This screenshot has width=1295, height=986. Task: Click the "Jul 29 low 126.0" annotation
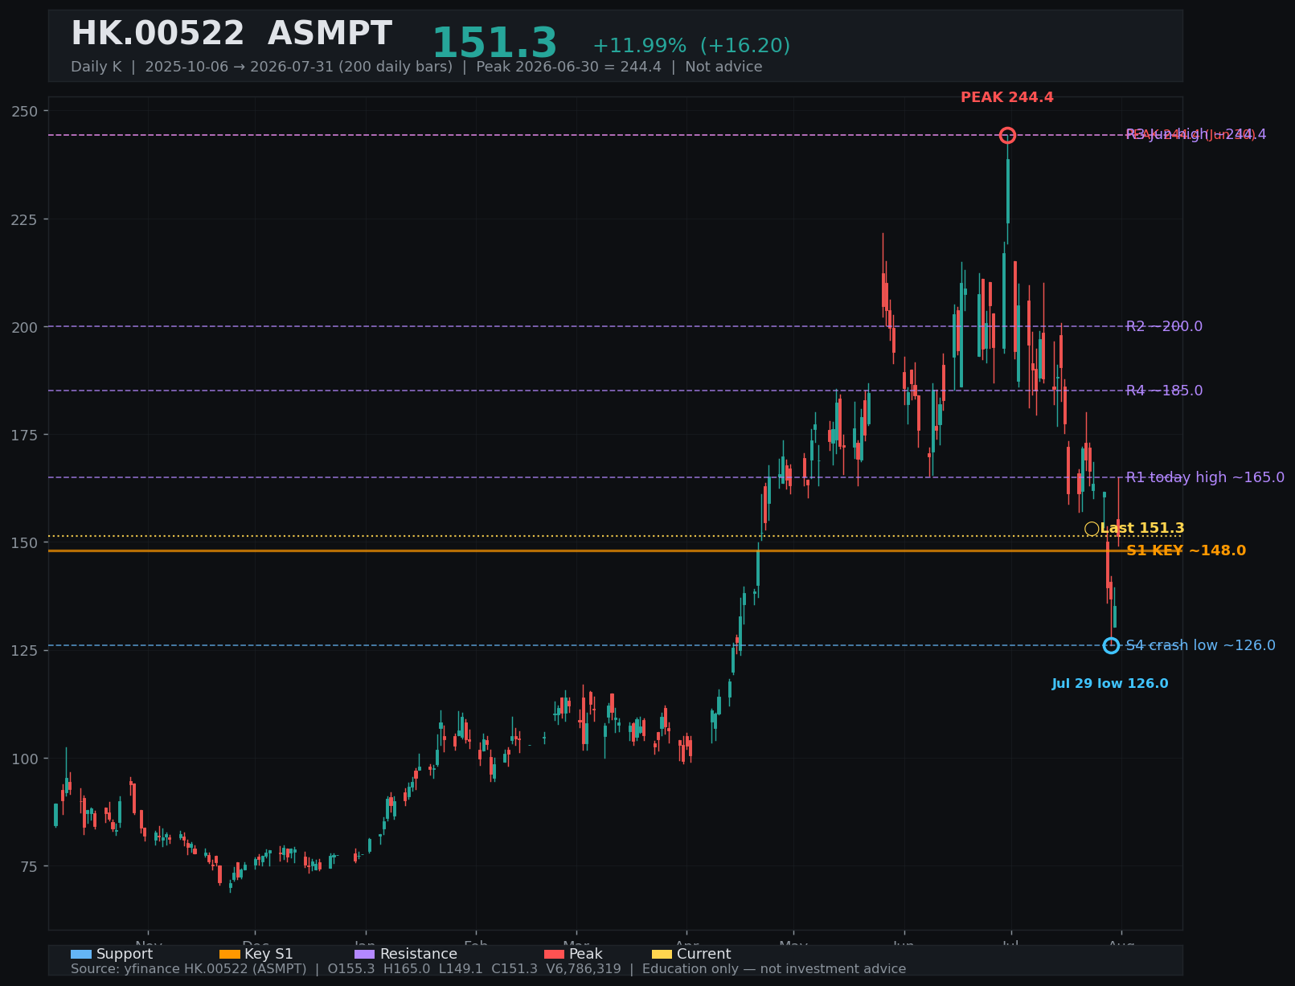click(1110, 684)
